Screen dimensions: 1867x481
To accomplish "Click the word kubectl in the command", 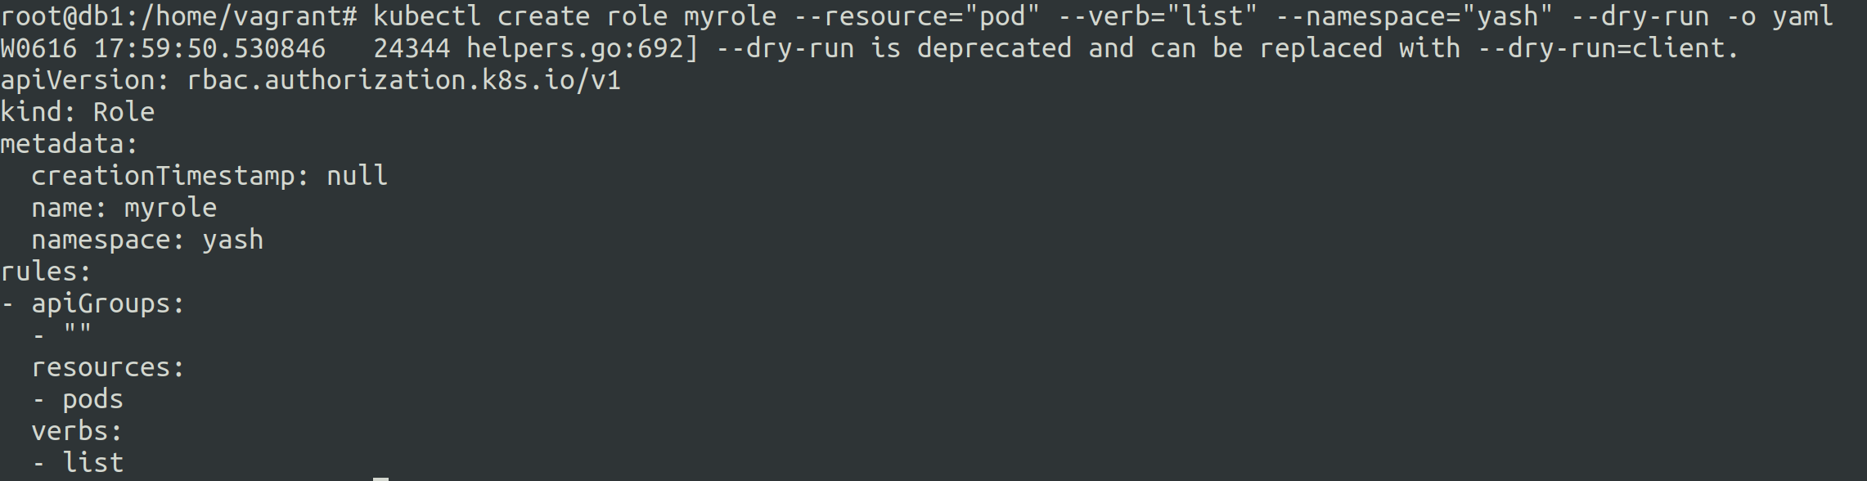I will [426, 16].
